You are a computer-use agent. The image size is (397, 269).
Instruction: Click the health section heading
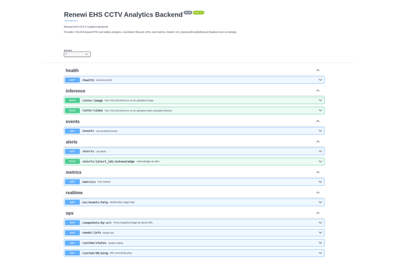tap(72, 71)
